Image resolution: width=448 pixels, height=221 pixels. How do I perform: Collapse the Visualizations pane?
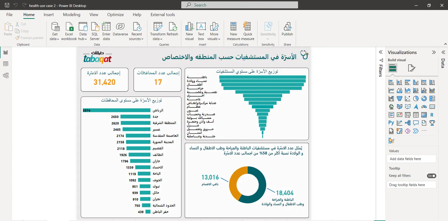click(434, 52)
